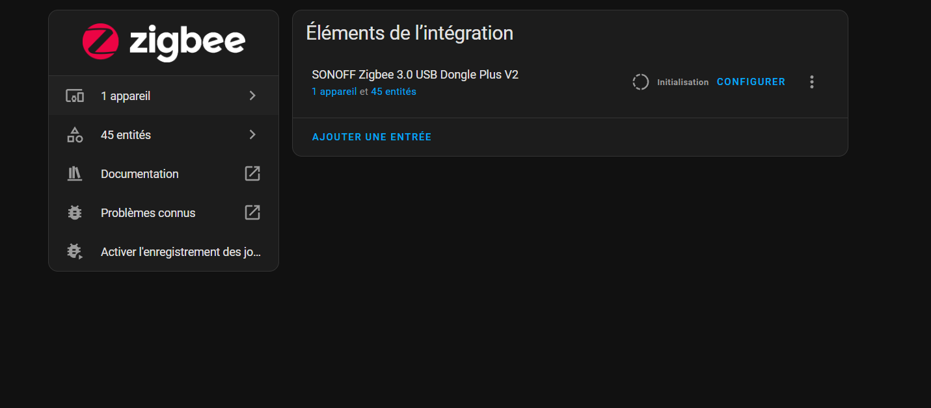Click the Zigbee logo
This screenshot has height=408, width=931.
pyautogui.click(x=164, y=42)
